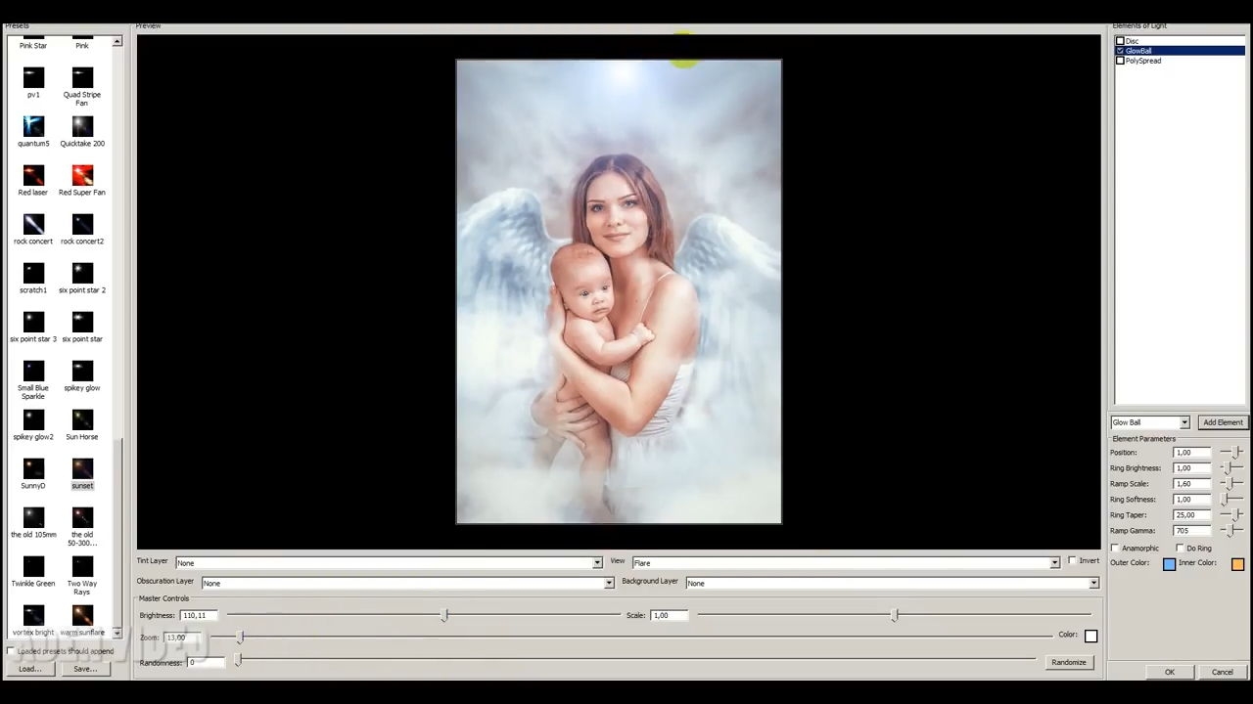Viewport: 1253px width, 704px height.
Task: Click the Randomize button
Action: 1068,663
